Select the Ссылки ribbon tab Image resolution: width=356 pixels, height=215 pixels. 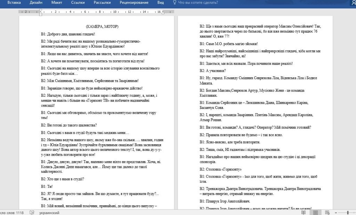pos(78,3)
